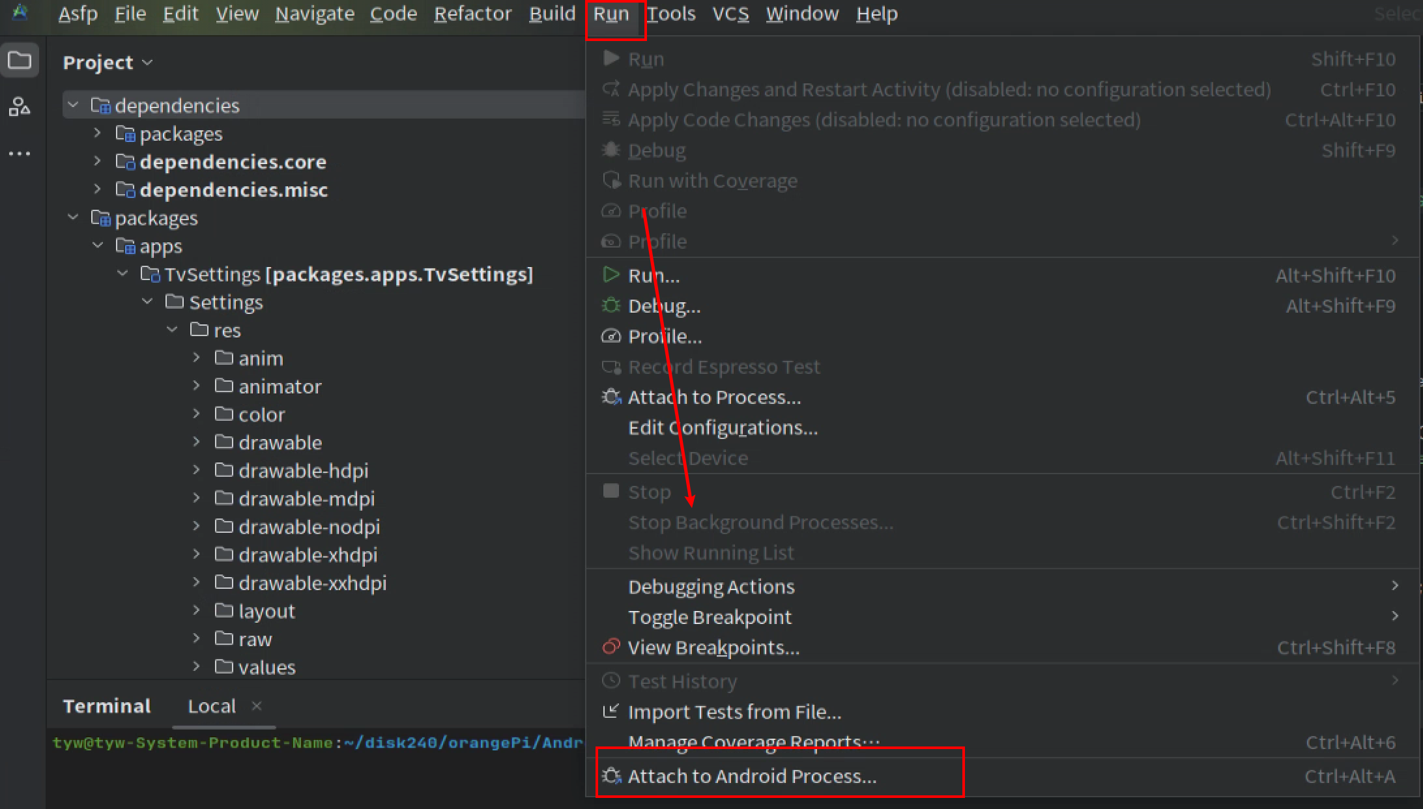Select the layout folder in tree

266,611
